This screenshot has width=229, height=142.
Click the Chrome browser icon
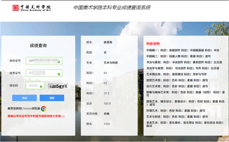click(x=44, y=108)
